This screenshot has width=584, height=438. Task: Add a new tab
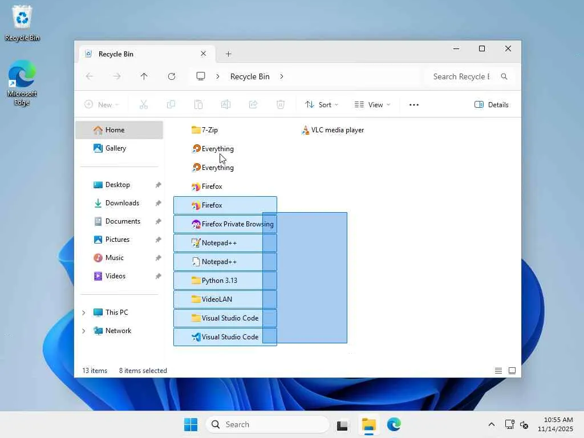pyautogui.click(x=228, y=54)
